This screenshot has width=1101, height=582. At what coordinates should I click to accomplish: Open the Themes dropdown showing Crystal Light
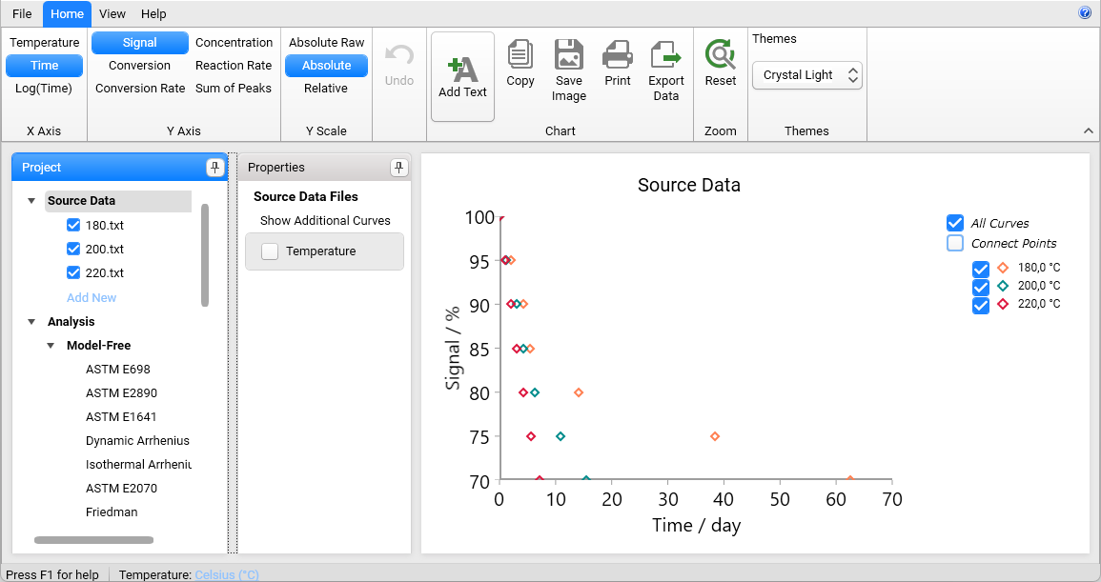[806, 75]
